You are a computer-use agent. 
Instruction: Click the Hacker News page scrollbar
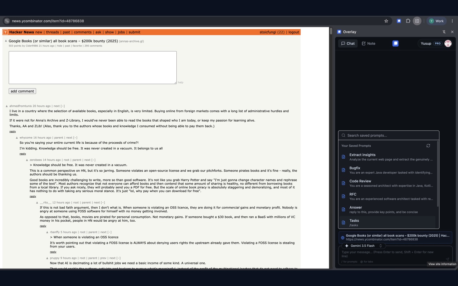tap(331, 31)
